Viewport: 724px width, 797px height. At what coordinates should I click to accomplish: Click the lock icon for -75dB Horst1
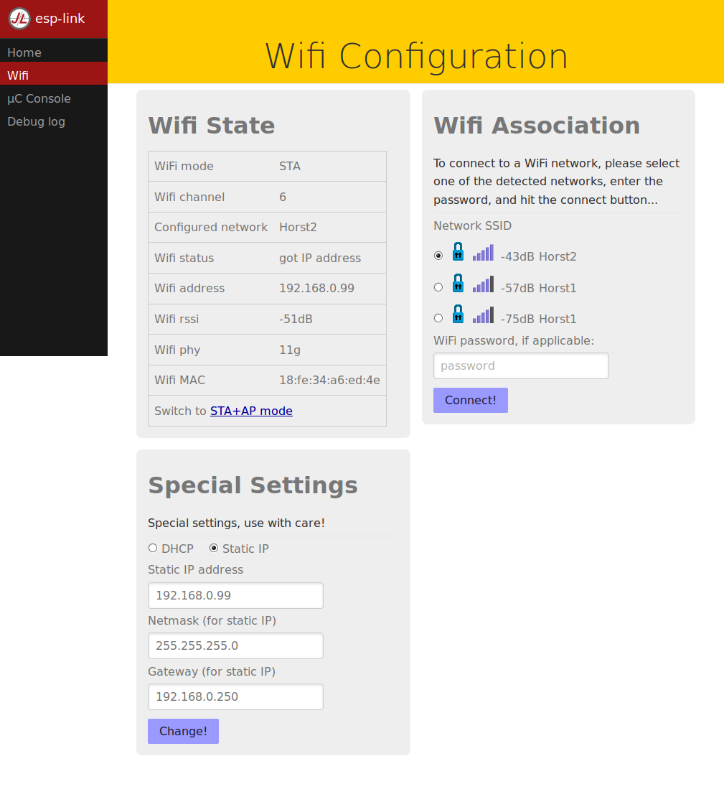click(x=459, y=314)
